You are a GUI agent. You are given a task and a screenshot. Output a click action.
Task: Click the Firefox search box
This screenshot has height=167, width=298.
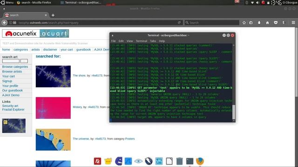(212, 23)
